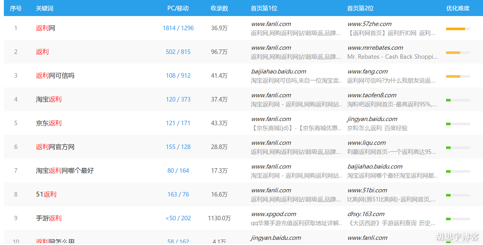This screenshot has height=245, width=483.
Task: Click the PC/移动 column header
Action: 178,8
